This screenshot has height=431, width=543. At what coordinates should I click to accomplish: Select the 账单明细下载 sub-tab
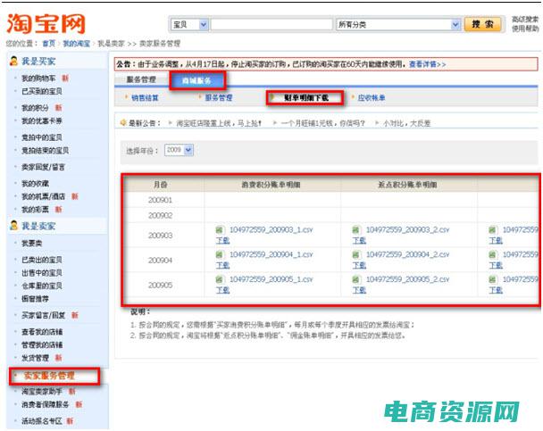(x=306, y=98)
